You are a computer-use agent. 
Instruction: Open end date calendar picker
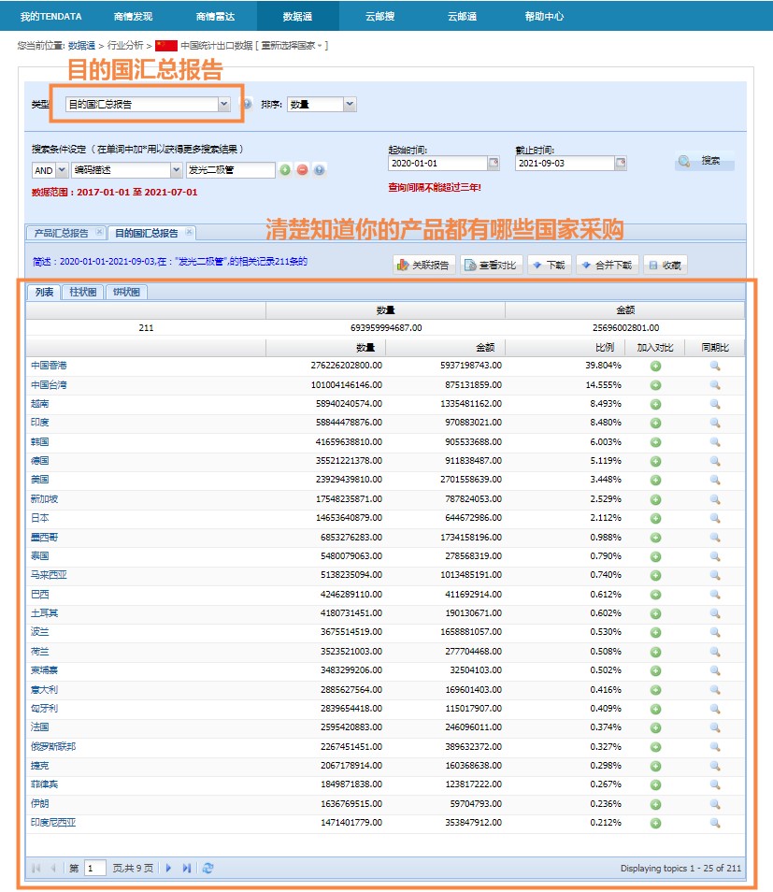pyautogui.click(x=621, y=163)
